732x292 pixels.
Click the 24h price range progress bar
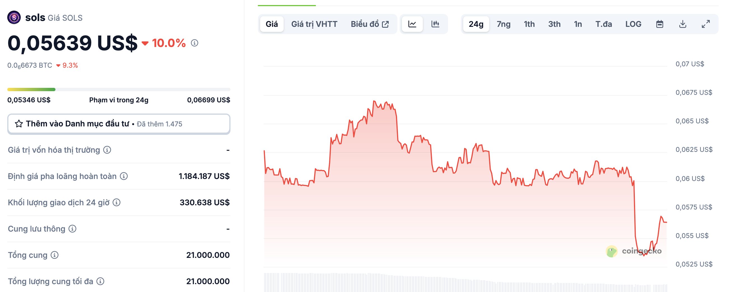click(x=119, y=90)
